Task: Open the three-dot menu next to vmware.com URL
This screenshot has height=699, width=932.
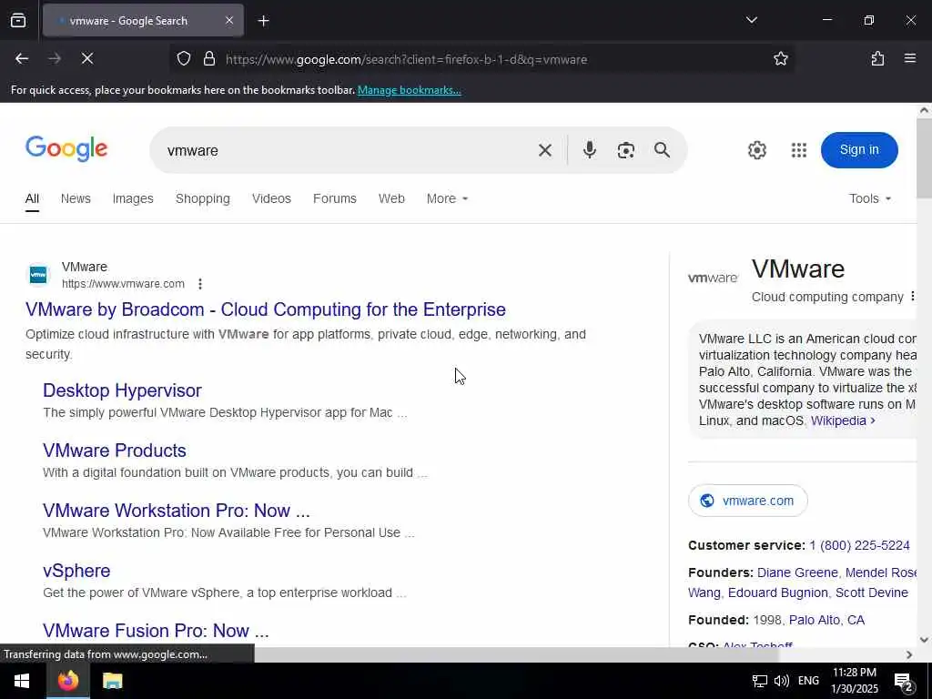Action: click(200, 284)
